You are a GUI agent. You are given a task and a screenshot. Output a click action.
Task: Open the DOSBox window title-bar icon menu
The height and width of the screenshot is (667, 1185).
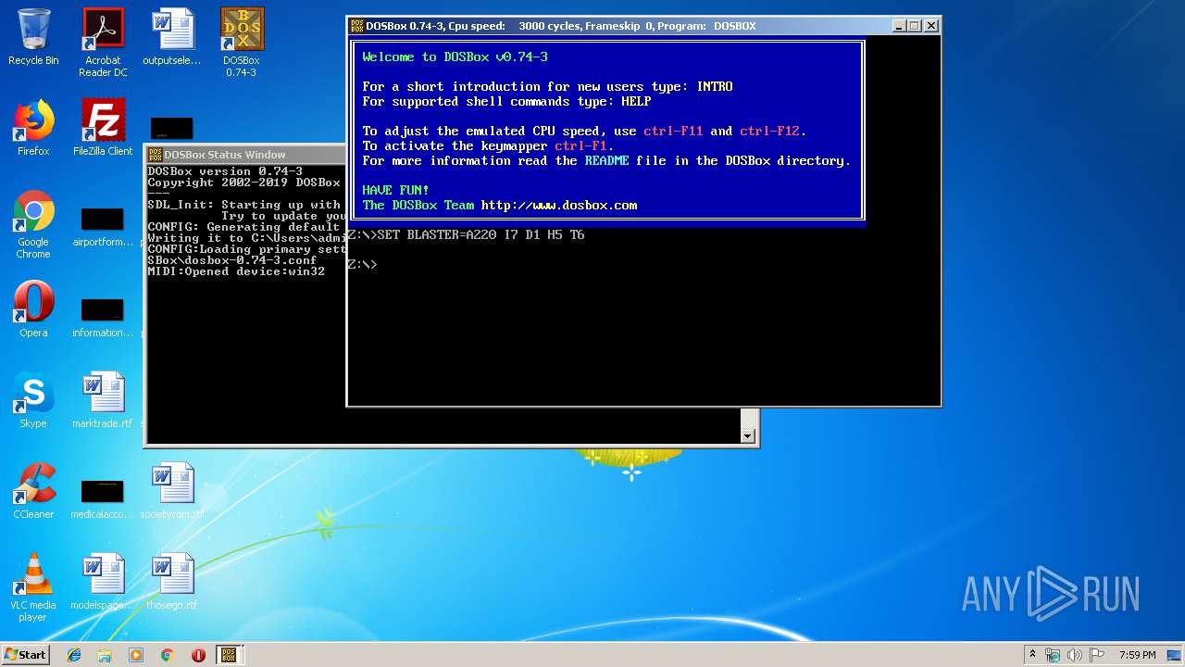pyautogui.click(x=357, y=26)
